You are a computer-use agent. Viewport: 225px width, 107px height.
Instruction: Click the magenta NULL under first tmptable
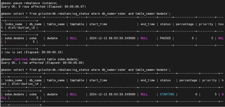(x=73, y=38)
